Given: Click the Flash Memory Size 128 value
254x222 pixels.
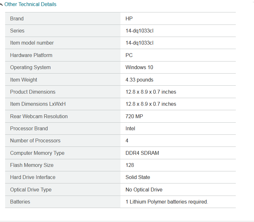Looking at the screenshot, I should (x=130, y=165).
